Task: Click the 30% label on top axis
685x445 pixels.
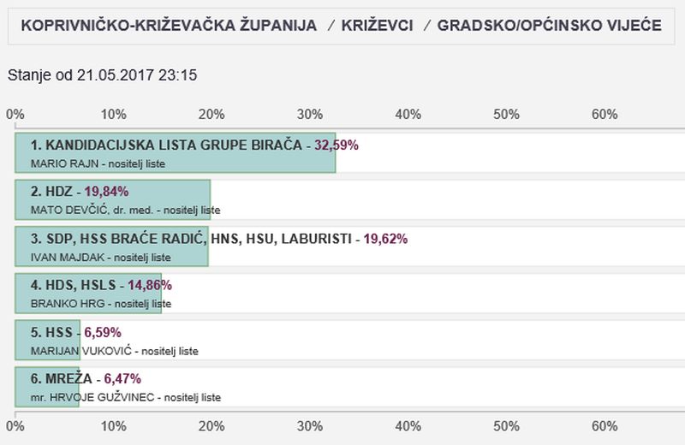Action: (x=310, y=115)
